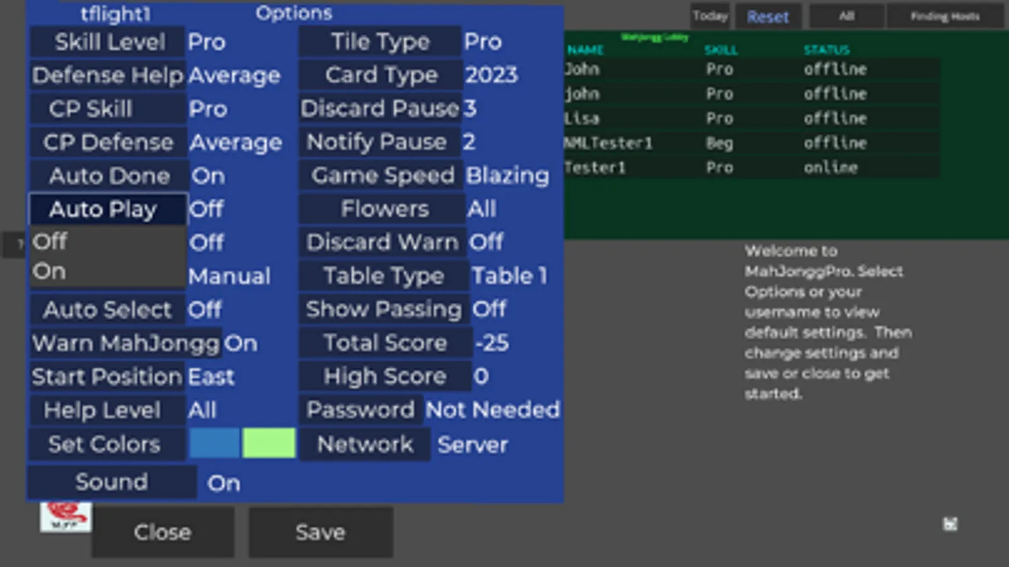This screenshot has width=1009, height=567.
Task: Choose On in the Auto Play list
Action: click(107, 272)
